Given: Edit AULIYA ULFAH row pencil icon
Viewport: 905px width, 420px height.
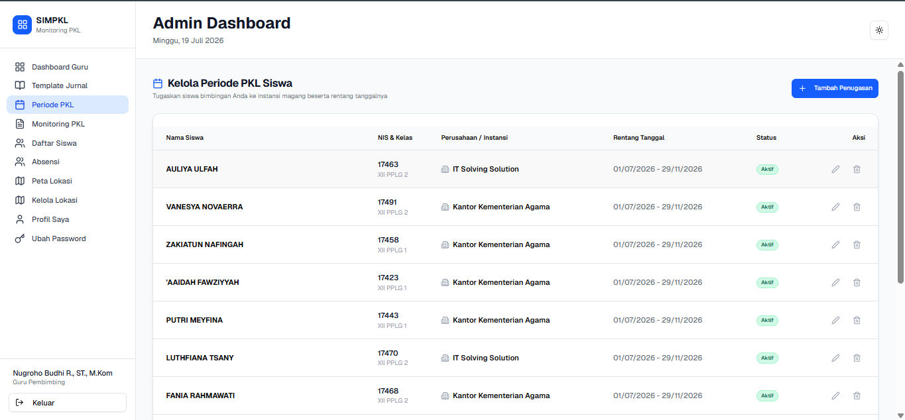Looking at the screenshot, I should tap(835, 169).
